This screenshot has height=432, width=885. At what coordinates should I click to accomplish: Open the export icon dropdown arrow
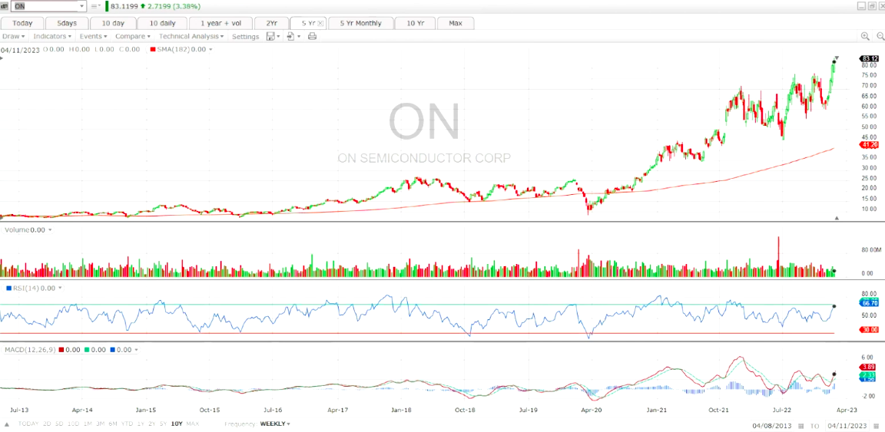click(x=298, y=36)
